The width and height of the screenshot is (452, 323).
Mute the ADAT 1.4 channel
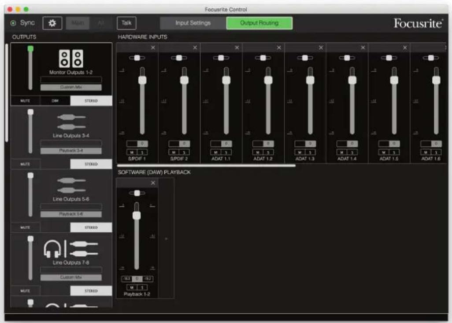(x=341, y=152)
